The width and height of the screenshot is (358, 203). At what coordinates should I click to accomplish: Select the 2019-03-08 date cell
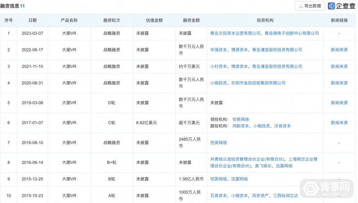point(32,103)
